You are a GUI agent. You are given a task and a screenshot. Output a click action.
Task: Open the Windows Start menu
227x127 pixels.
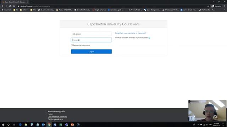3,125
